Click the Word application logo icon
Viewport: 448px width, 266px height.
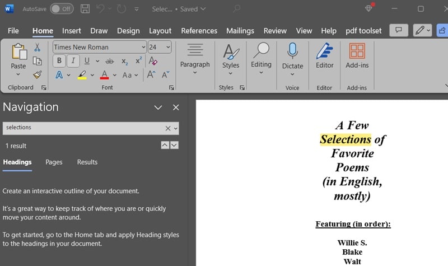9,9
